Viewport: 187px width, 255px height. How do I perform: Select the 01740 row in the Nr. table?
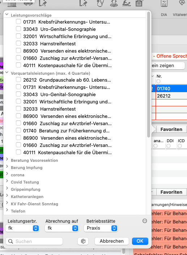[x=171, y=89]
